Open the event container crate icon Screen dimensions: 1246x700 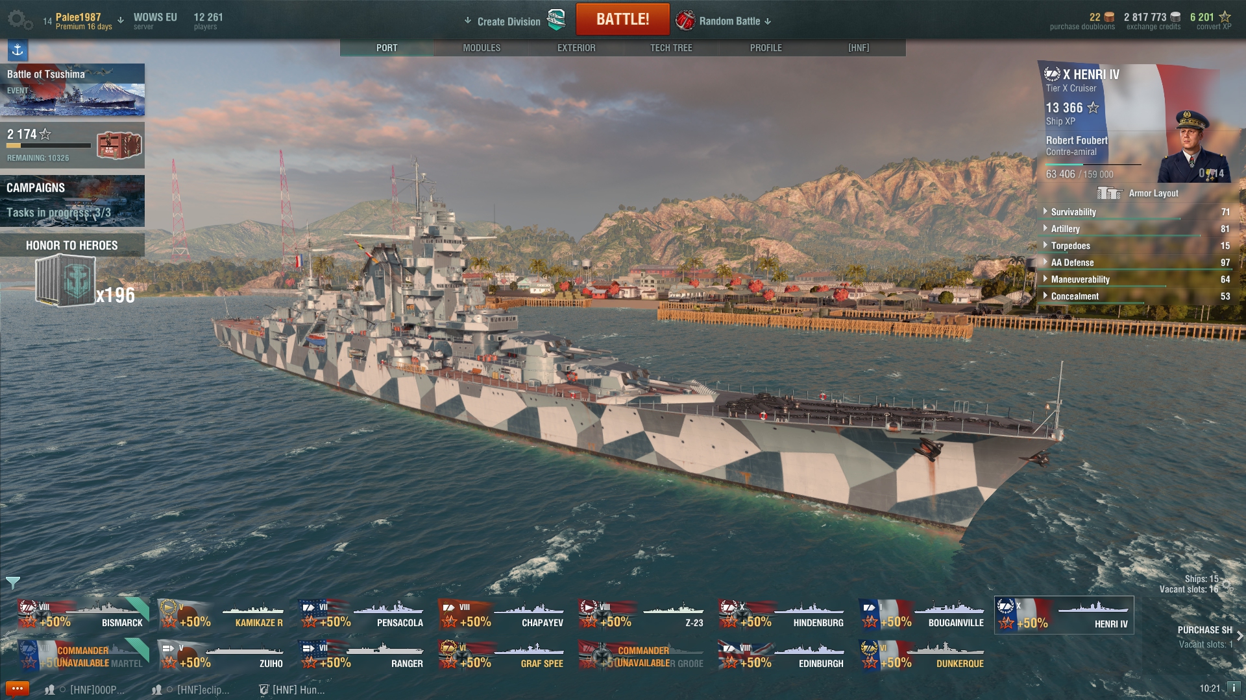coord(119,145)
